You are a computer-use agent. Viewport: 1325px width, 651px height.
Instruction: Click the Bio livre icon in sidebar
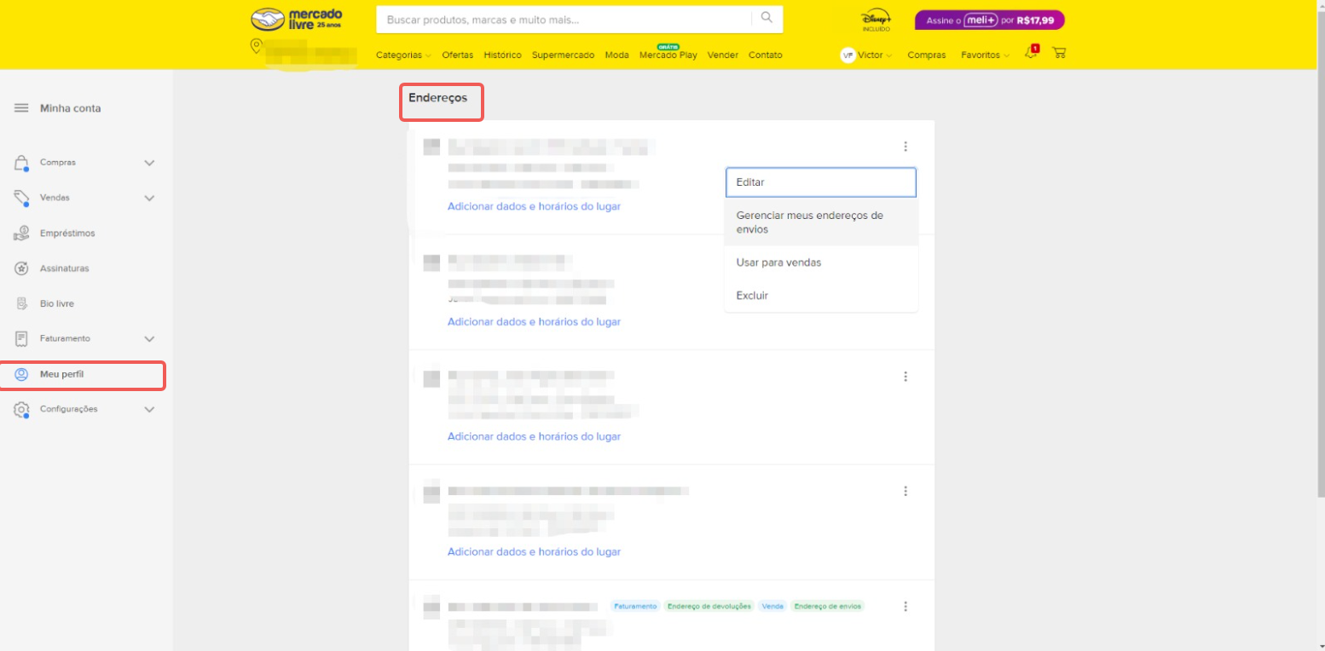point(22,303)
